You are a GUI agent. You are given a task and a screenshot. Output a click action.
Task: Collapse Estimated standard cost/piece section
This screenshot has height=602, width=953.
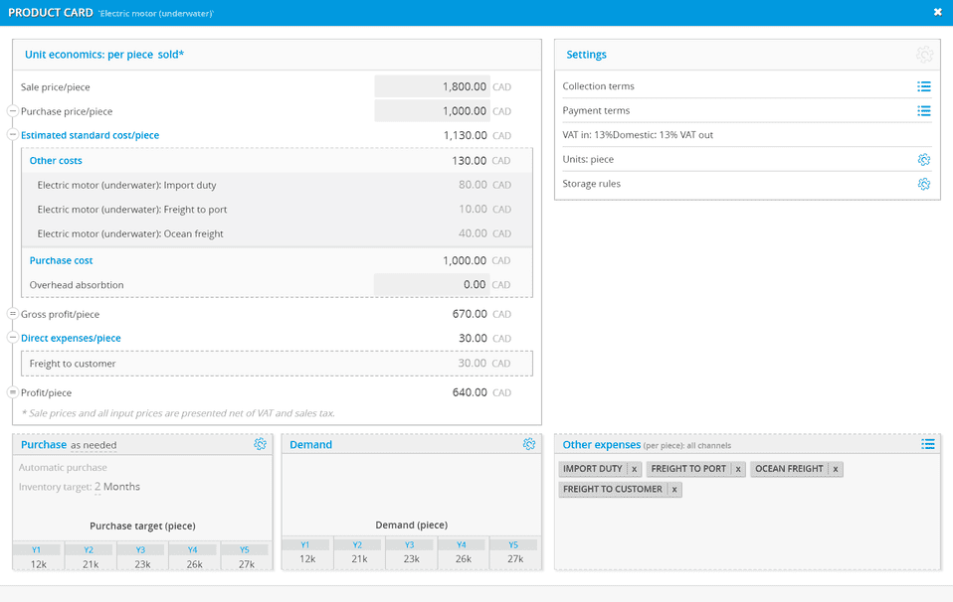(13, 135)
